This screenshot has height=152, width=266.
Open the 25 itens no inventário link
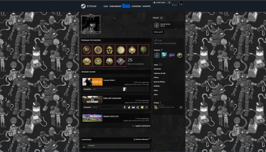pyautogui.click(x=136, y=61)
